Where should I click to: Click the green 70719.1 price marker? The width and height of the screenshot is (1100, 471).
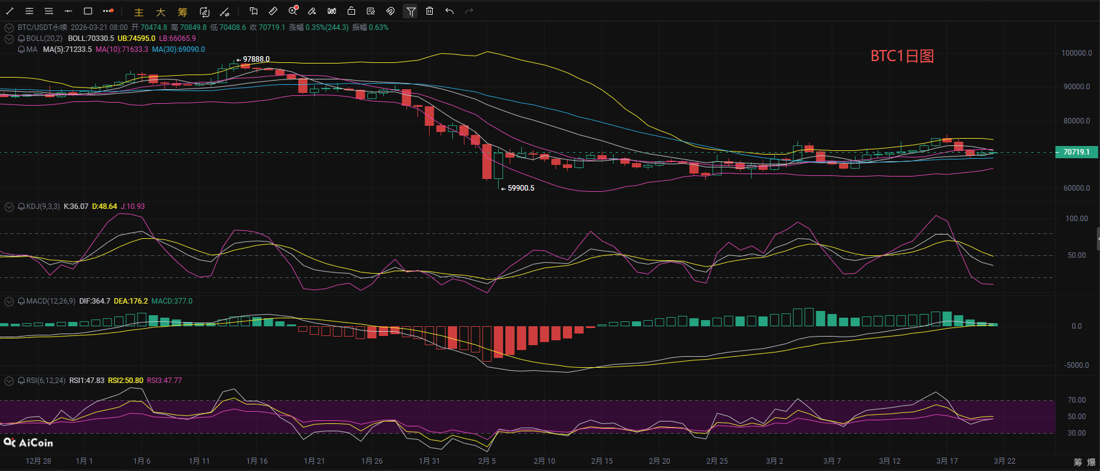1076,152
